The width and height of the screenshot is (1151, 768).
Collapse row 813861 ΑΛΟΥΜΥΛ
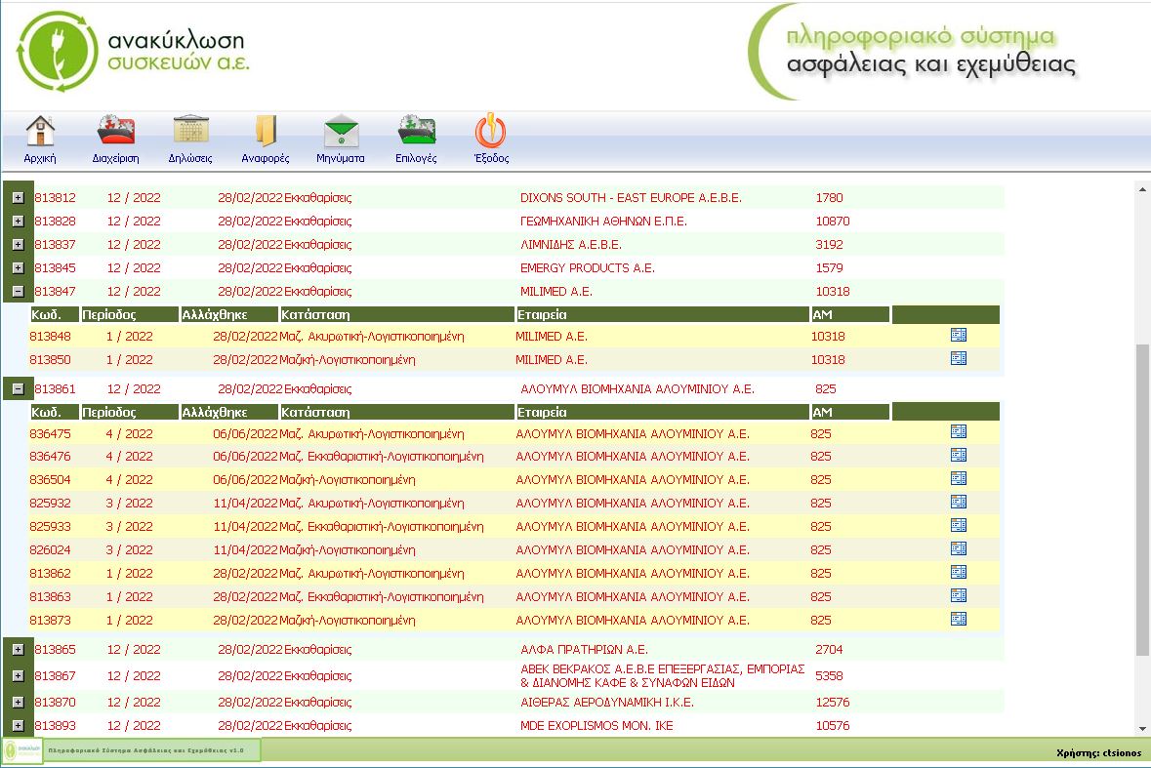pyautogui.click(x=19, y=389)
